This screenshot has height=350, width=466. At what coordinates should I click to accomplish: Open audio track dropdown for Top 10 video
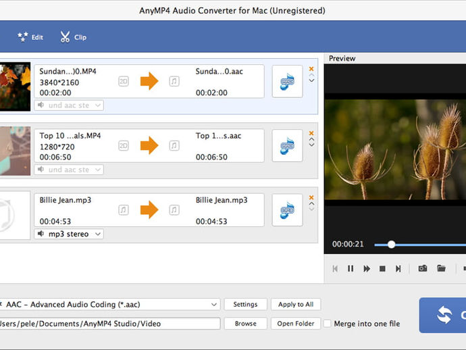tap(69, 170)
